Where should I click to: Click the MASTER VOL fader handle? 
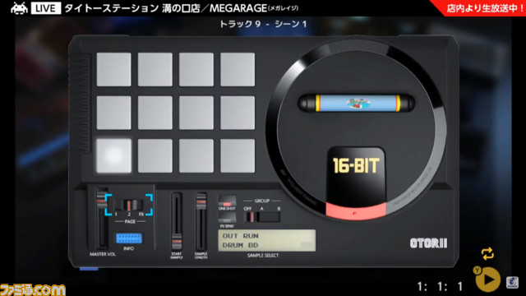[x=101, y=199]
